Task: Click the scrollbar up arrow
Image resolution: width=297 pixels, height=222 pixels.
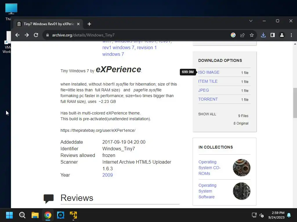Action: coord(295,44)
